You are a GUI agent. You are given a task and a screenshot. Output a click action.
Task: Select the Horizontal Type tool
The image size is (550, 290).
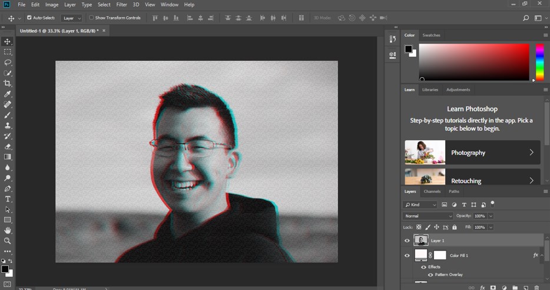pos(8,199)
